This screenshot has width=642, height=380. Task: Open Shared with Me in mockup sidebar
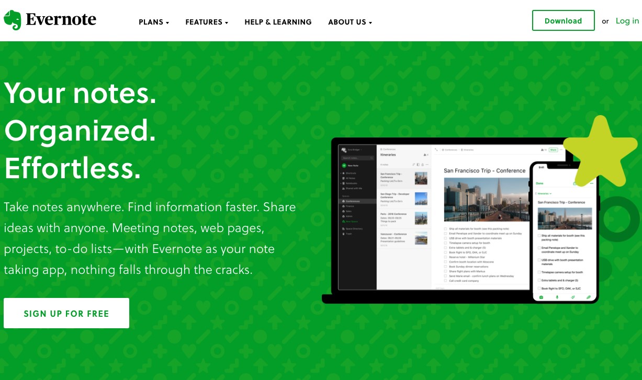tap(353, 188)
